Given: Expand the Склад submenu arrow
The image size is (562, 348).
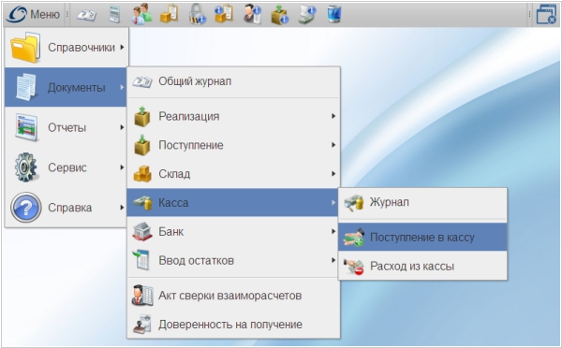Looking at the screenshot, I should click(x=333, y=174).
